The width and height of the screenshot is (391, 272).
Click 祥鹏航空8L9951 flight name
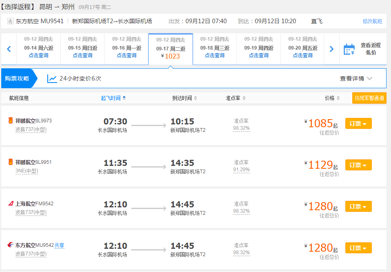coord(33,162)
